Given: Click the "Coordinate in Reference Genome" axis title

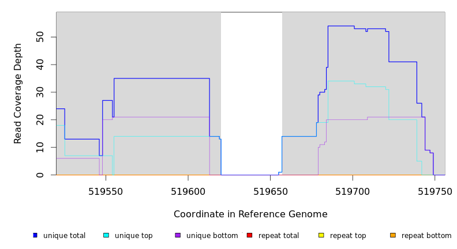Looking at the screenshot, I should point(250,214).
